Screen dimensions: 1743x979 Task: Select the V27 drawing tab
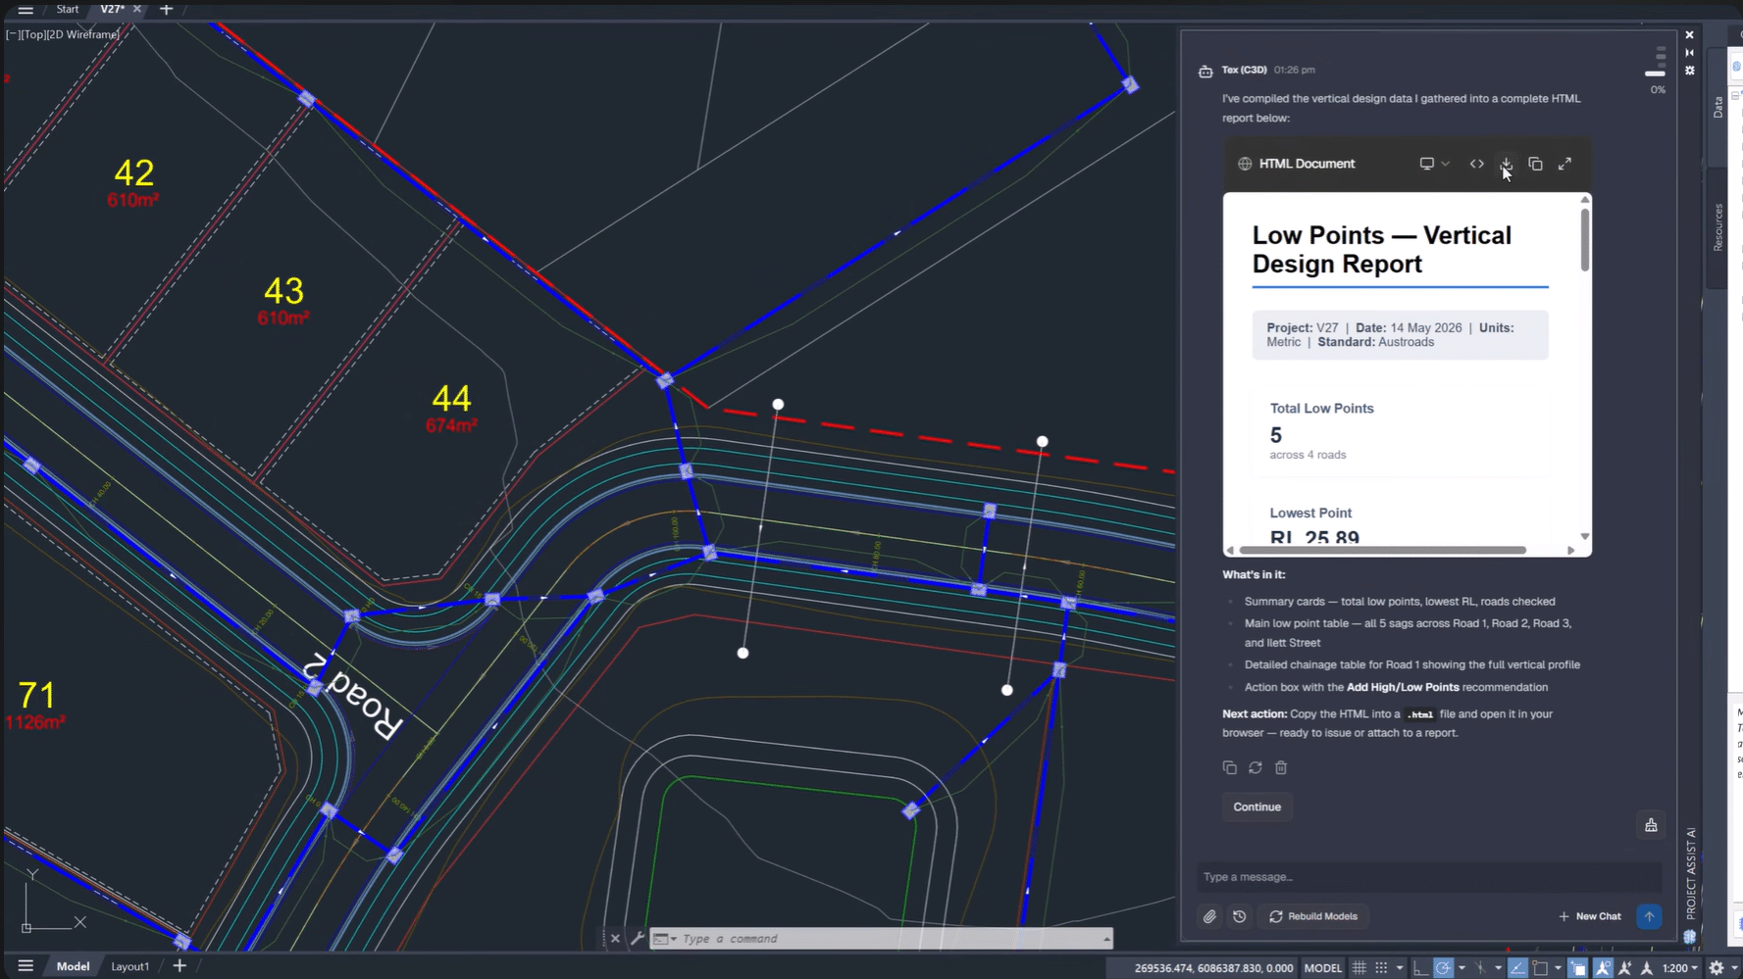click(112, 9)
